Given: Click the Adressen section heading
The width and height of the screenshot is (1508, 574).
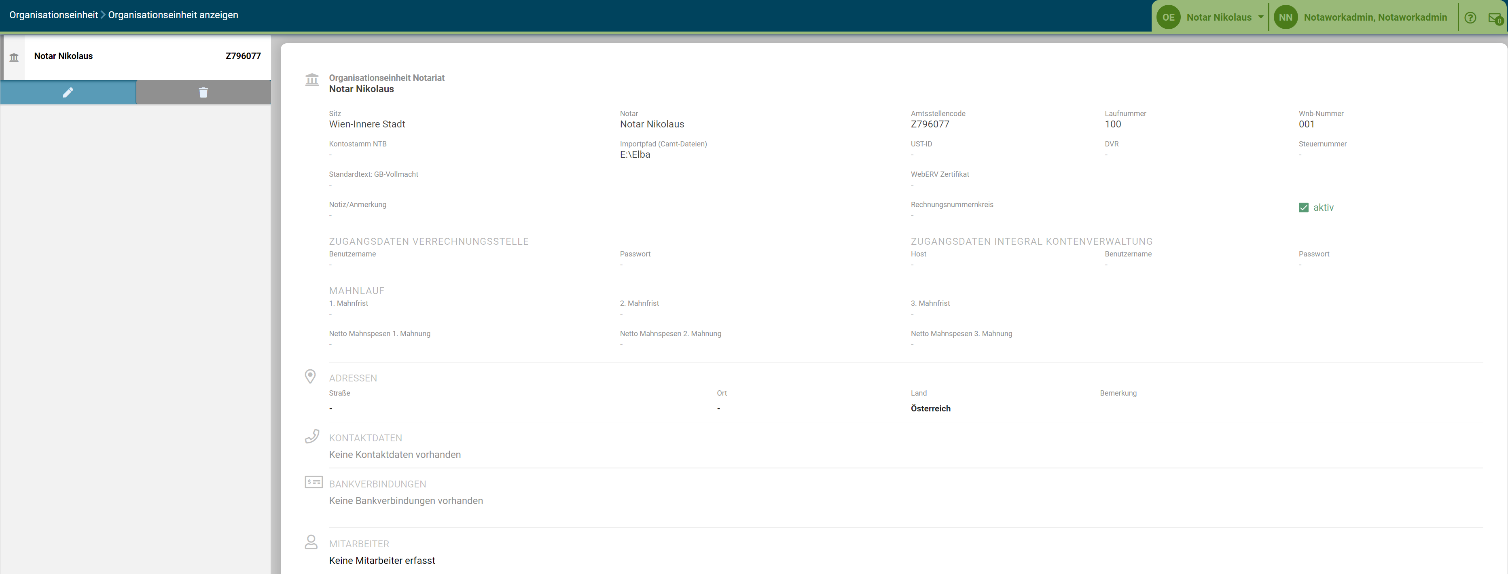Looking at the screenshot, I should (x=353, y=378).
